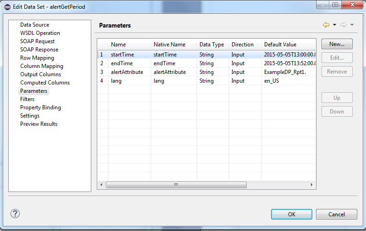The image size is (366, 231).
Task: Go to the Column Mapping page
Action: 42,66
